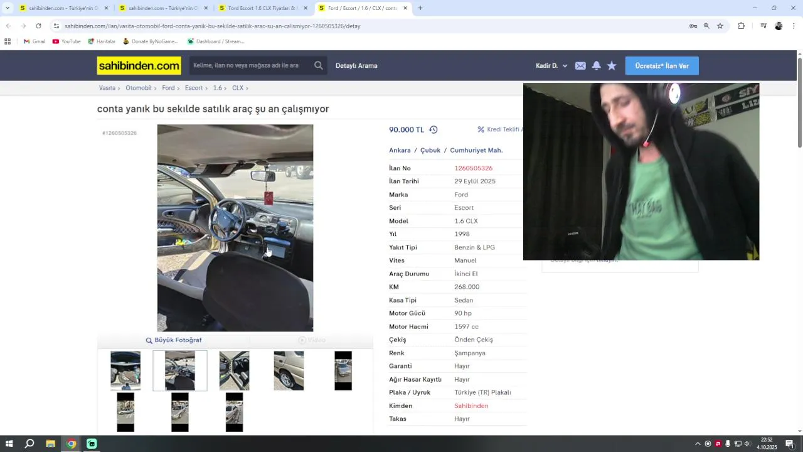Open the media controls icon in the Chrome toolbar
This screenshot has height=452, width=803.
coord(763,26)
